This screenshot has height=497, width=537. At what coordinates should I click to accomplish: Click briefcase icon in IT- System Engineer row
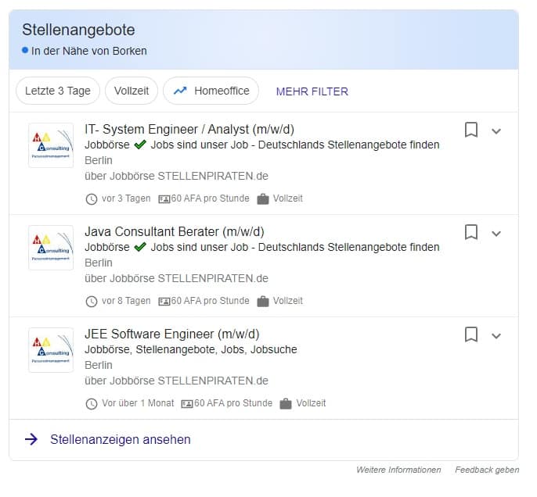point(263,199)
